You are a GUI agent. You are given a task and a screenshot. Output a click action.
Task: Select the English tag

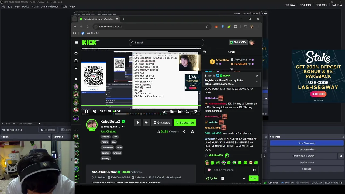coord(117,153)
